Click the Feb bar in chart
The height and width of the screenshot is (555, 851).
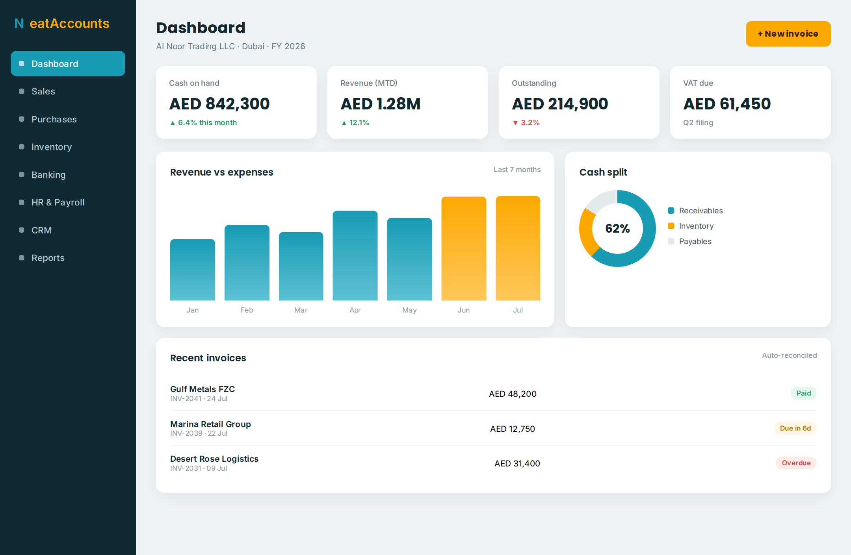pyautogui.click(x=247, y=263)
